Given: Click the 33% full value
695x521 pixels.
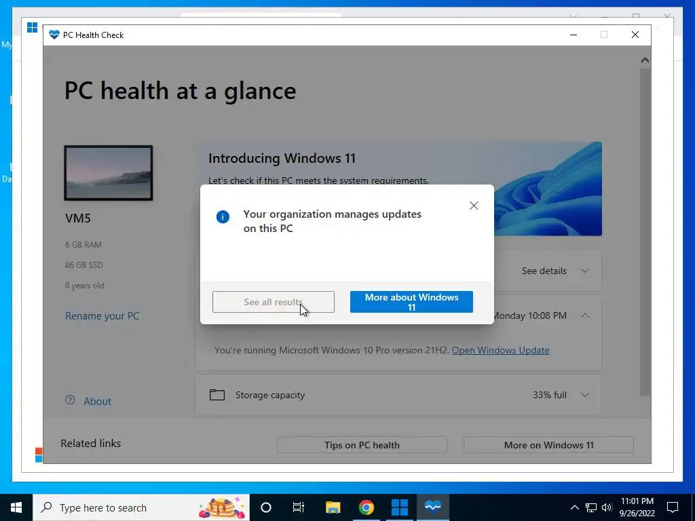Looking at the screenshot, I should 550,395.
